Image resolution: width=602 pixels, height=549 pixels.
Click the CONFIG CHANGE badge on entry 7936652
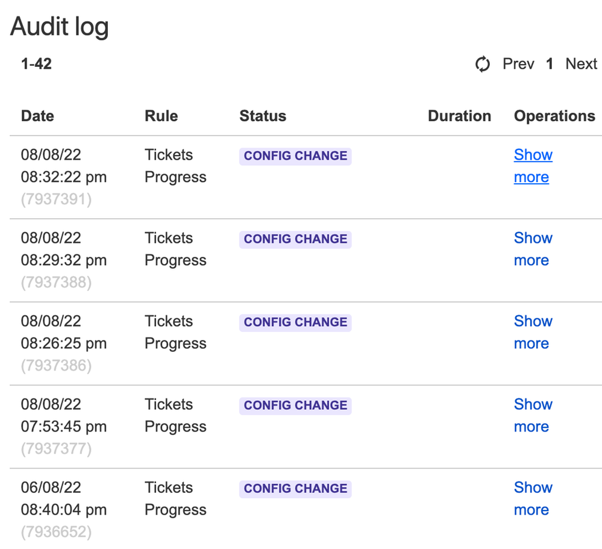(295, 488)
